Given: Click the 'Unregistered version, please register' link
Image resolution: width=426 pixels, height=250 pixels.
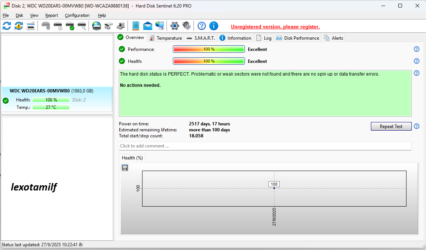Looking at the screenshot, I should pyautogui.click(x=275, y=27).
